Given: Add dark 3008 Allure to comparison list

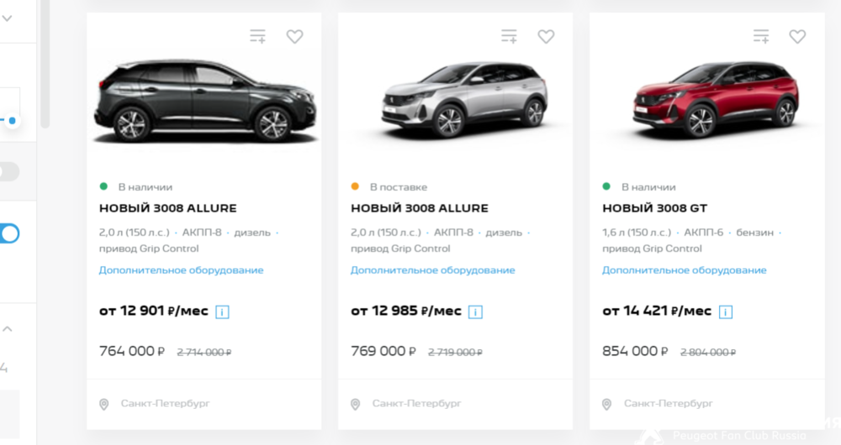Looking at the screenshot, I should (257, 36).
